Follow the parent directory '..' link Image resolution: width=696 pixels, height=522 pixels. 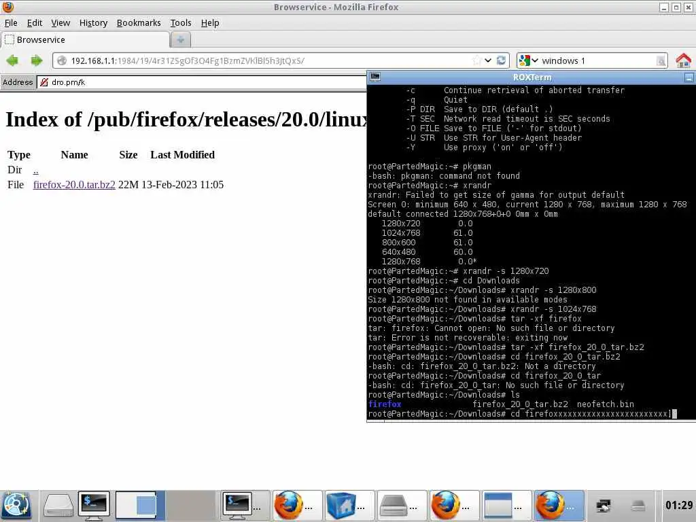tap(35, 170)
